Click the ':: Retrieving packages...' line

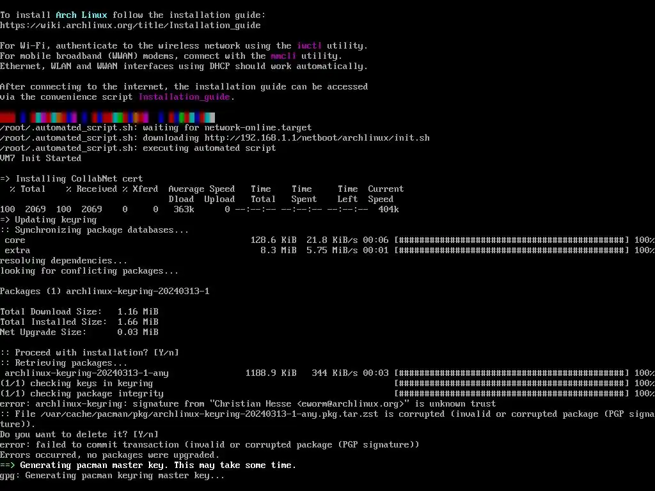pos(63,363)
